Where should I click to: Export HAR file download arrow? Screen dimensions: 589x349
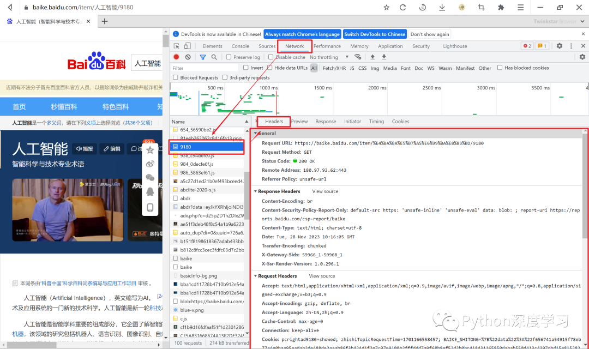click(x=384, y=57)
